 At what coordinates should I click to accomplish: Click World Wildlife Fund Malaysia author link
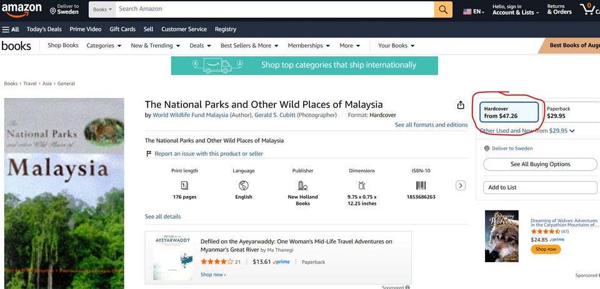coord(191,115)
